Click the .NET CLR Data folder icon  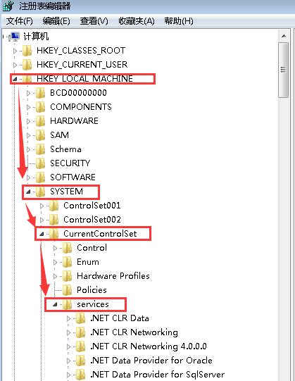point(81,318)
